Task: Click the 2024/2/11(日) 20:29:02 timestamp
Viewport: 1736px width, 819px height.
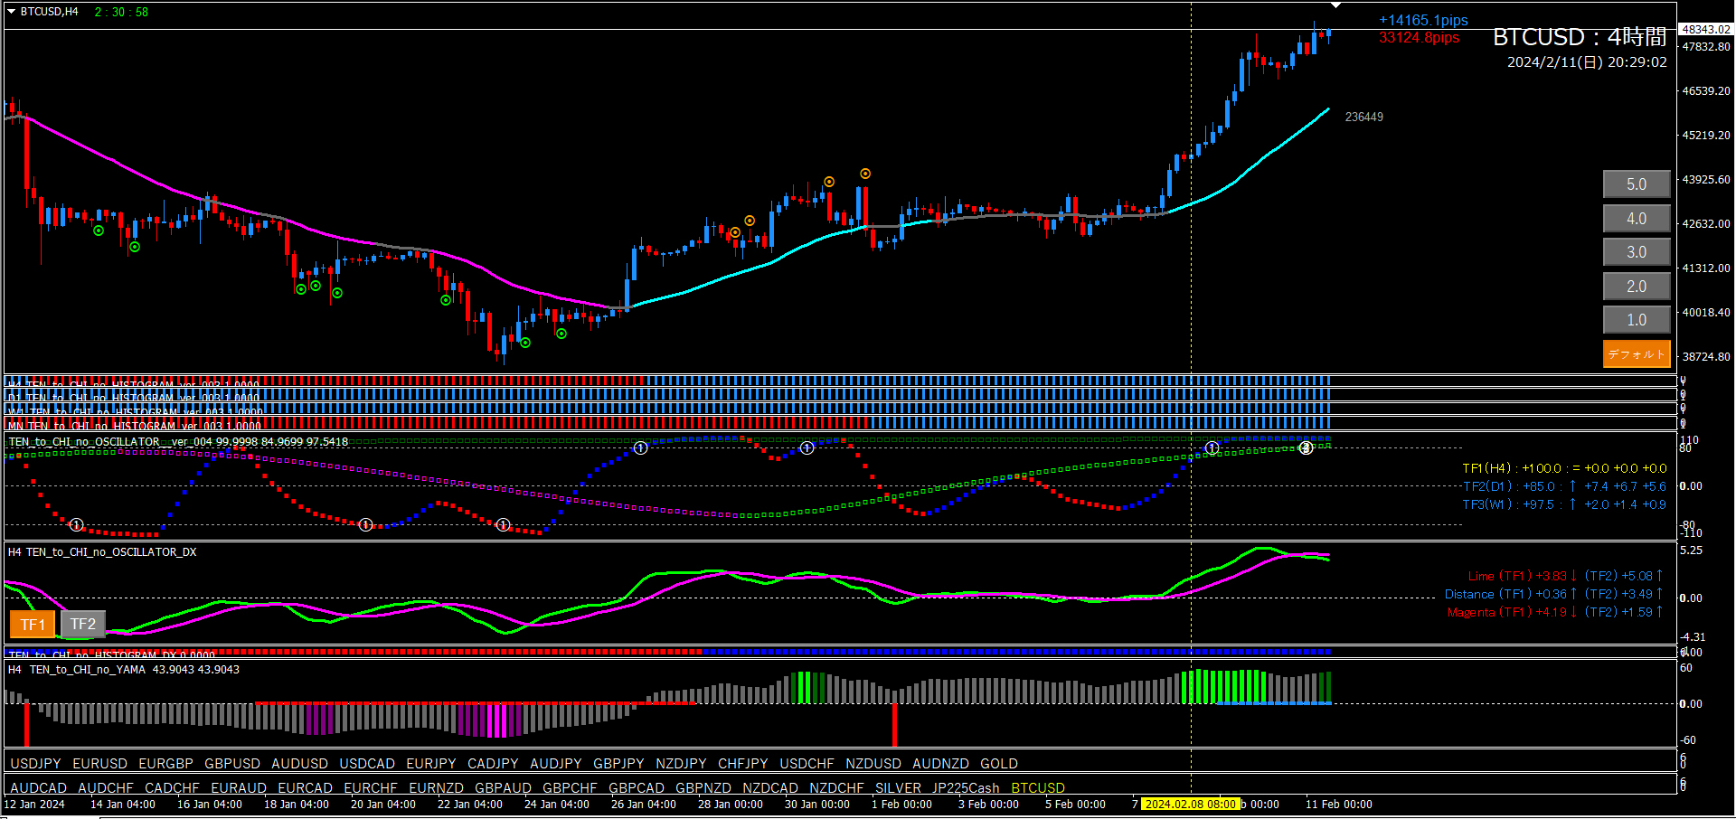Action: coord(1587,62)
